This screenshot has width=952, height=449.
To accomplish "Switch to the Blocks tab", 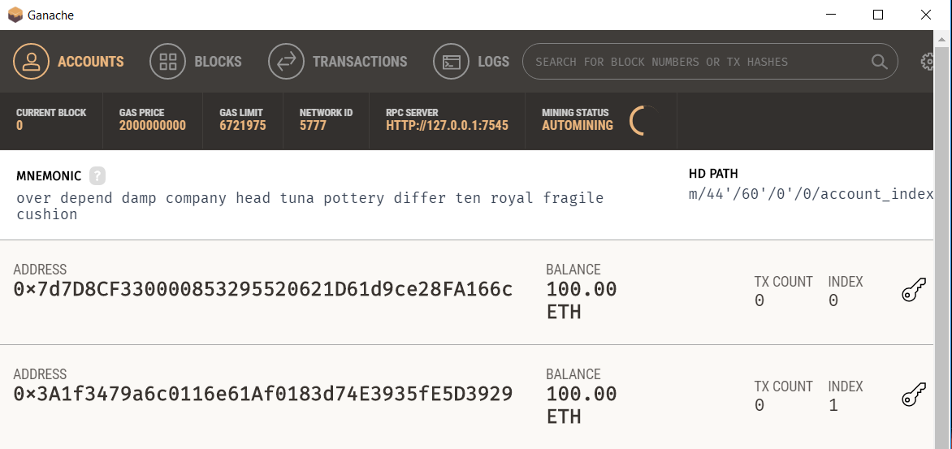I will pos(218,62).
